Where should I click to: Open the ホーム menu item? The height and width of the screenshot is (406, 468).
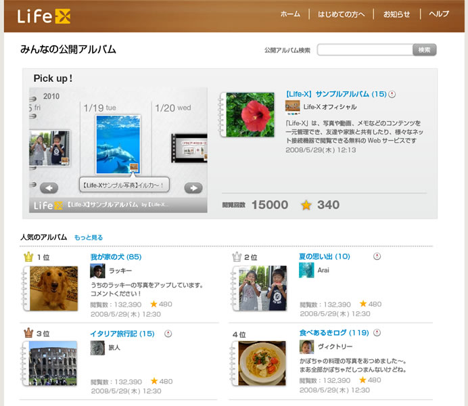[290, 14]
